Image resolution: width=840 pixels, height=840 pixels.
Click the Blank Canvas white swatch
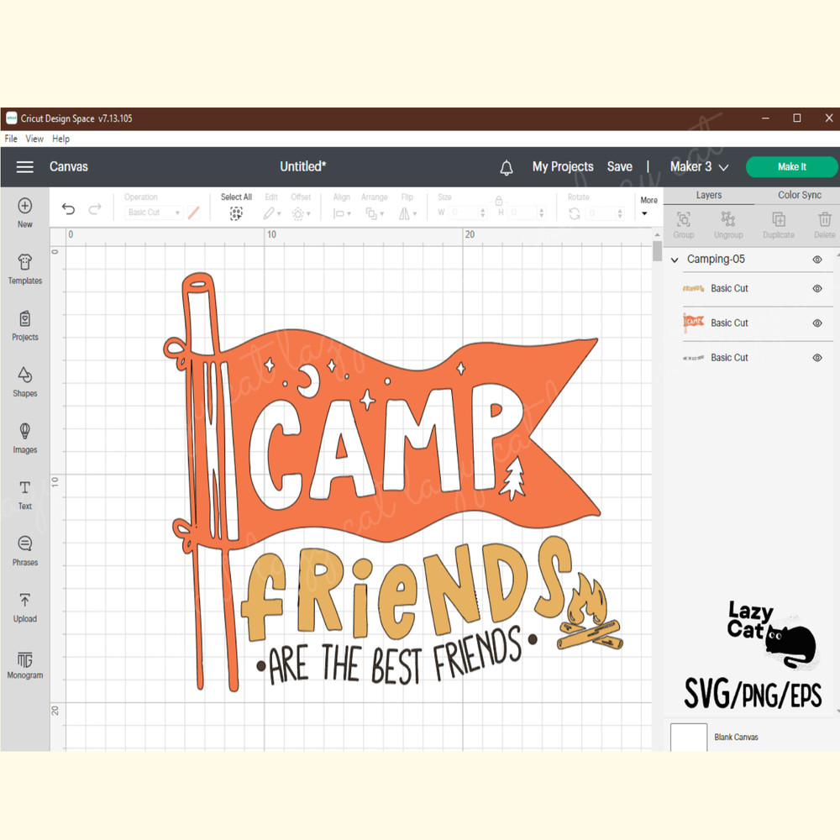[x=689, y=737]
